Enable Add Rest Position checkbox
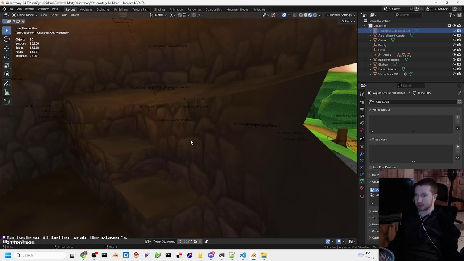This screenshot has width=464, height=261. pyautogui.click(x=370, y=167)
